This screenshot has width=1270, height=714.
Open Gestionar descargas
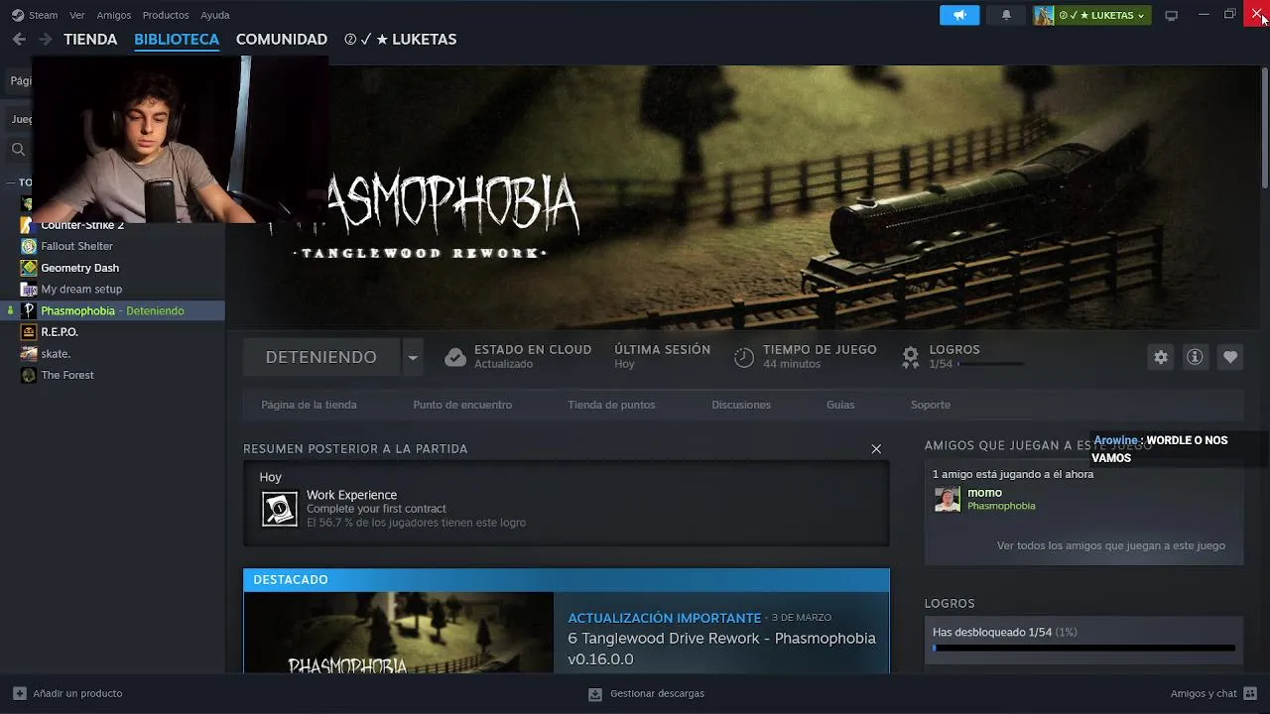pyautogui.click(x=646, y=693)
